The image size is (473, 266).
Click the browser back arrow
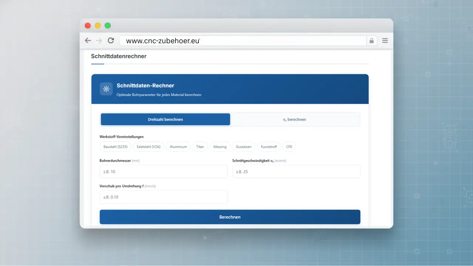(x=88, y=41)
